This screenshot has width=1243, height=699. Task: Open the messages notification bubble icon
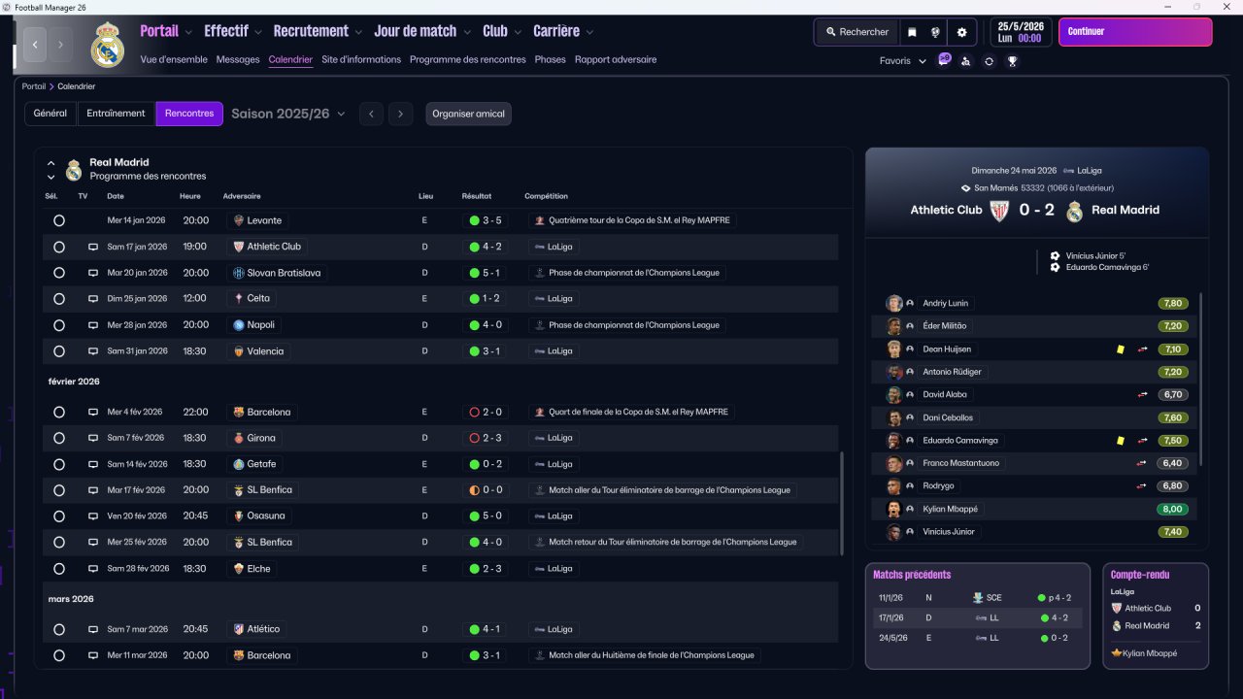(x=944, y=60)
